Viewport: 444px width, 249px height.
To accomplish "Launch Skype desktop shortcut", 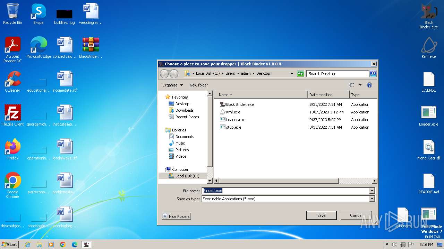I will [39, 14].
